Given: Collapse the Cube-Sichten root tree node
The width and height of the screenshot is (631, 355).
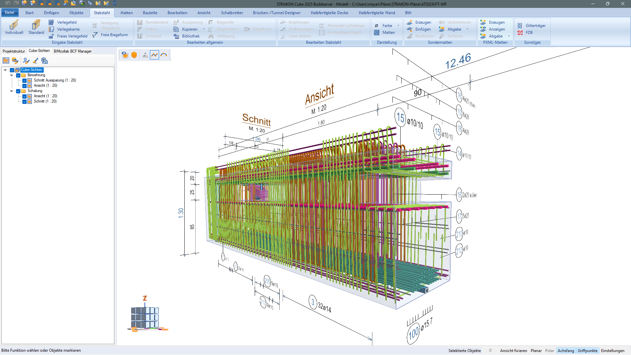Looking at the screenshot, I should 5,70.
